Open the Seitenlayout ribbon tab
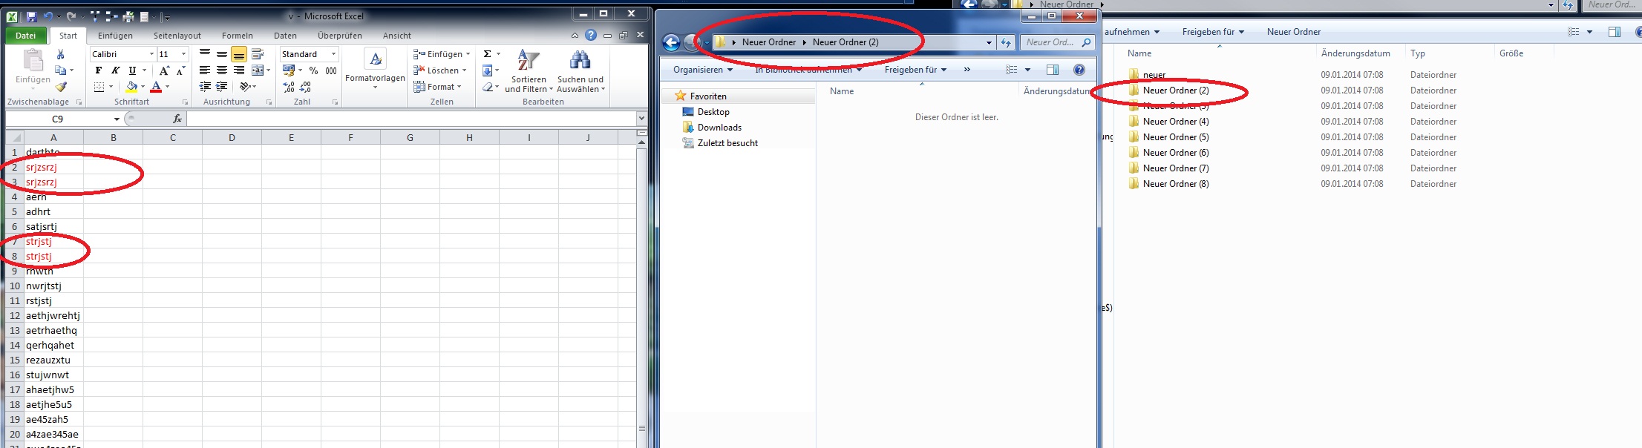1642x448 pixels. [x=177, y=36]
